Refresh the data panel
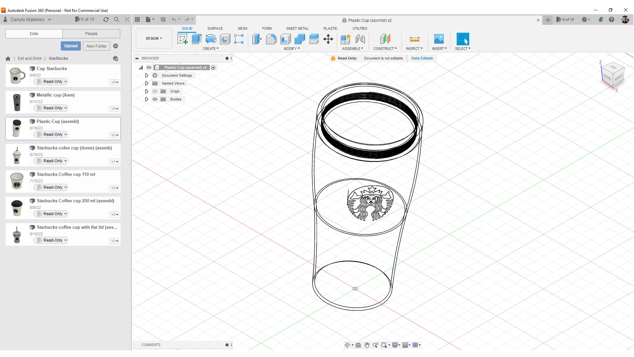Viewport: 634px width, 357px height. pos(106,20)
